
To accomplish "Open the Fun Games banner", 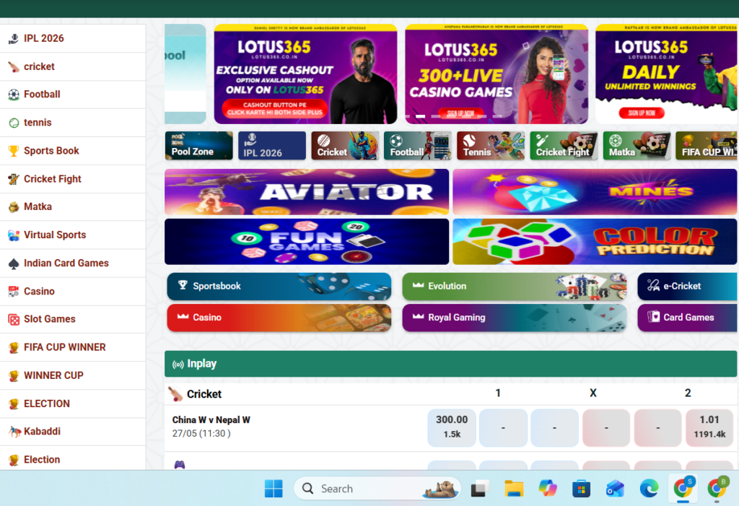I will click(306, 241).
